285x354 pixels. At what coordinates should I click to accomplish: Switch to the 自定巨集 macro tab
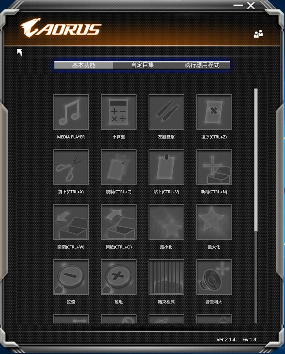142,65
